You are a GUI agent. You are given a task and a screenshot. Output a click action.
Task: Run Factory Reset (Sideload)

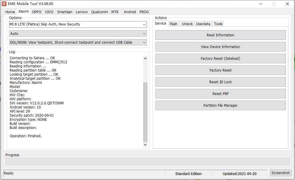221,59
